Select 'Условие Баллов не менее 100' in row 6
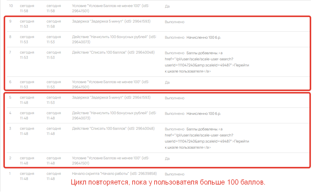This screenshot has height=194, width=317. (111, 84)
